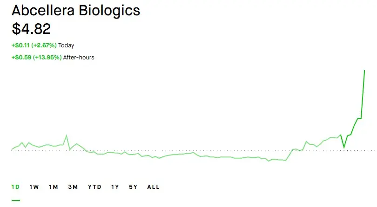Select the 1D time range tab
Viewport: 377px width, 207px height.
click(x=16, y=187)
